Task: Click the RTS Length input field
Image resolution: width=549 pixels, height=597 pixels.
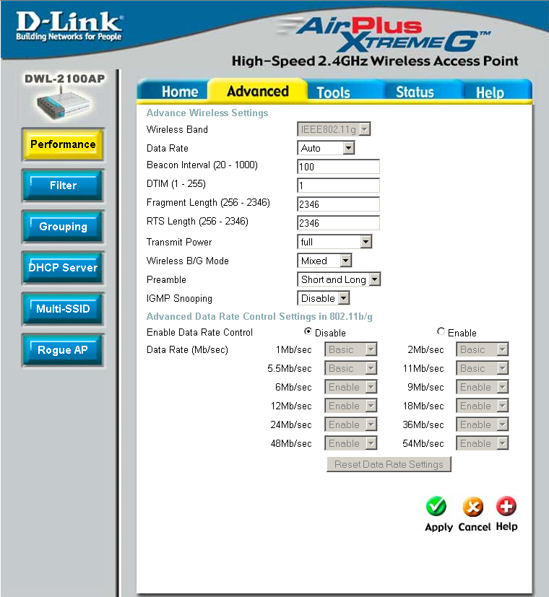Action: coord(338,223)
